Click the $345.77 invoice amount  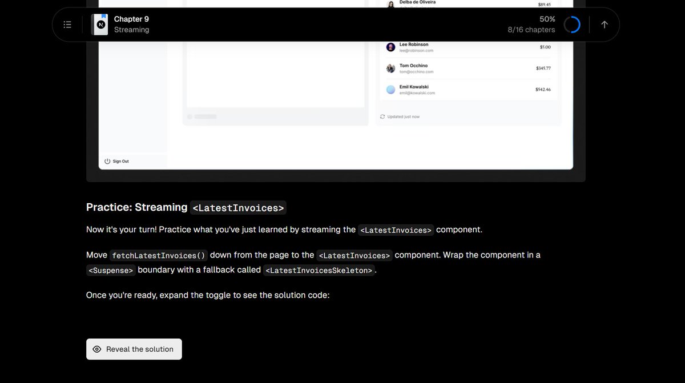pos(543,68)
